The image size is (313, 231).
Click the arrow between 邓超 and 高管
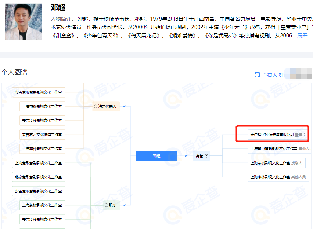click(x=186, y=155)
